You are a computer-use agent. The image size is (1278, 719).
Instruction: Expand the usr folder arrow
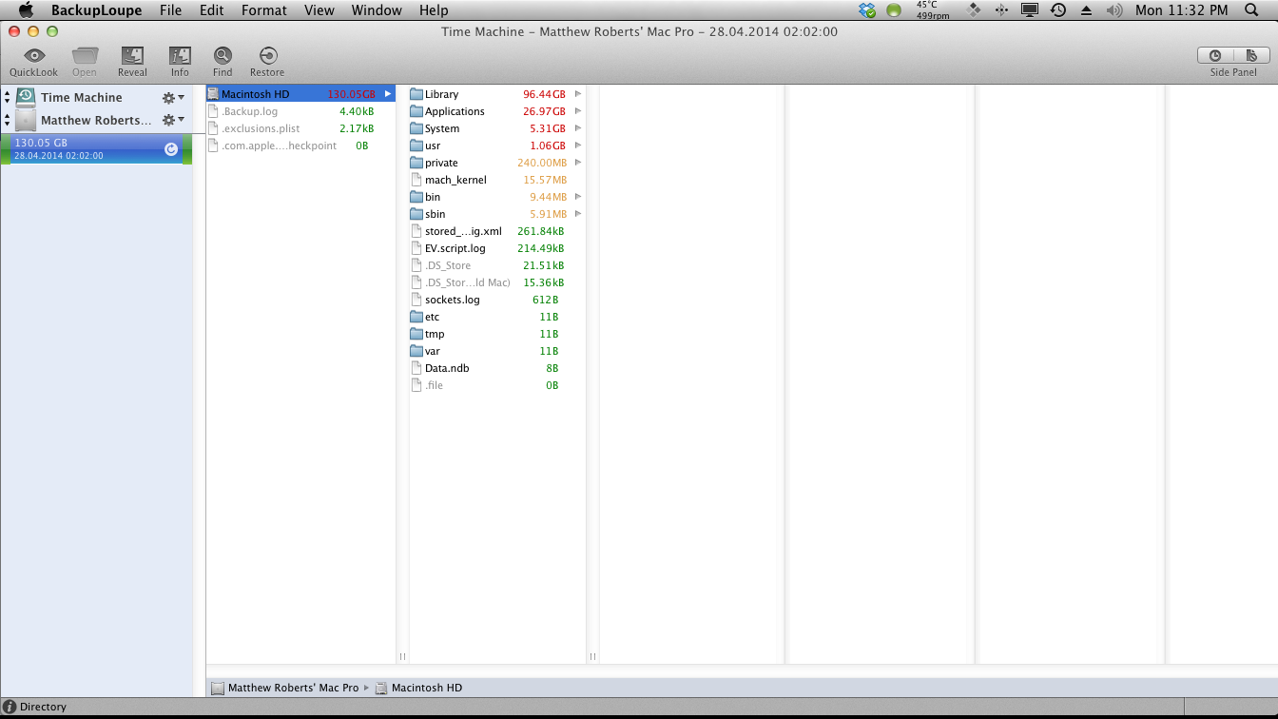pyautogui.click(x=578, y=146)
